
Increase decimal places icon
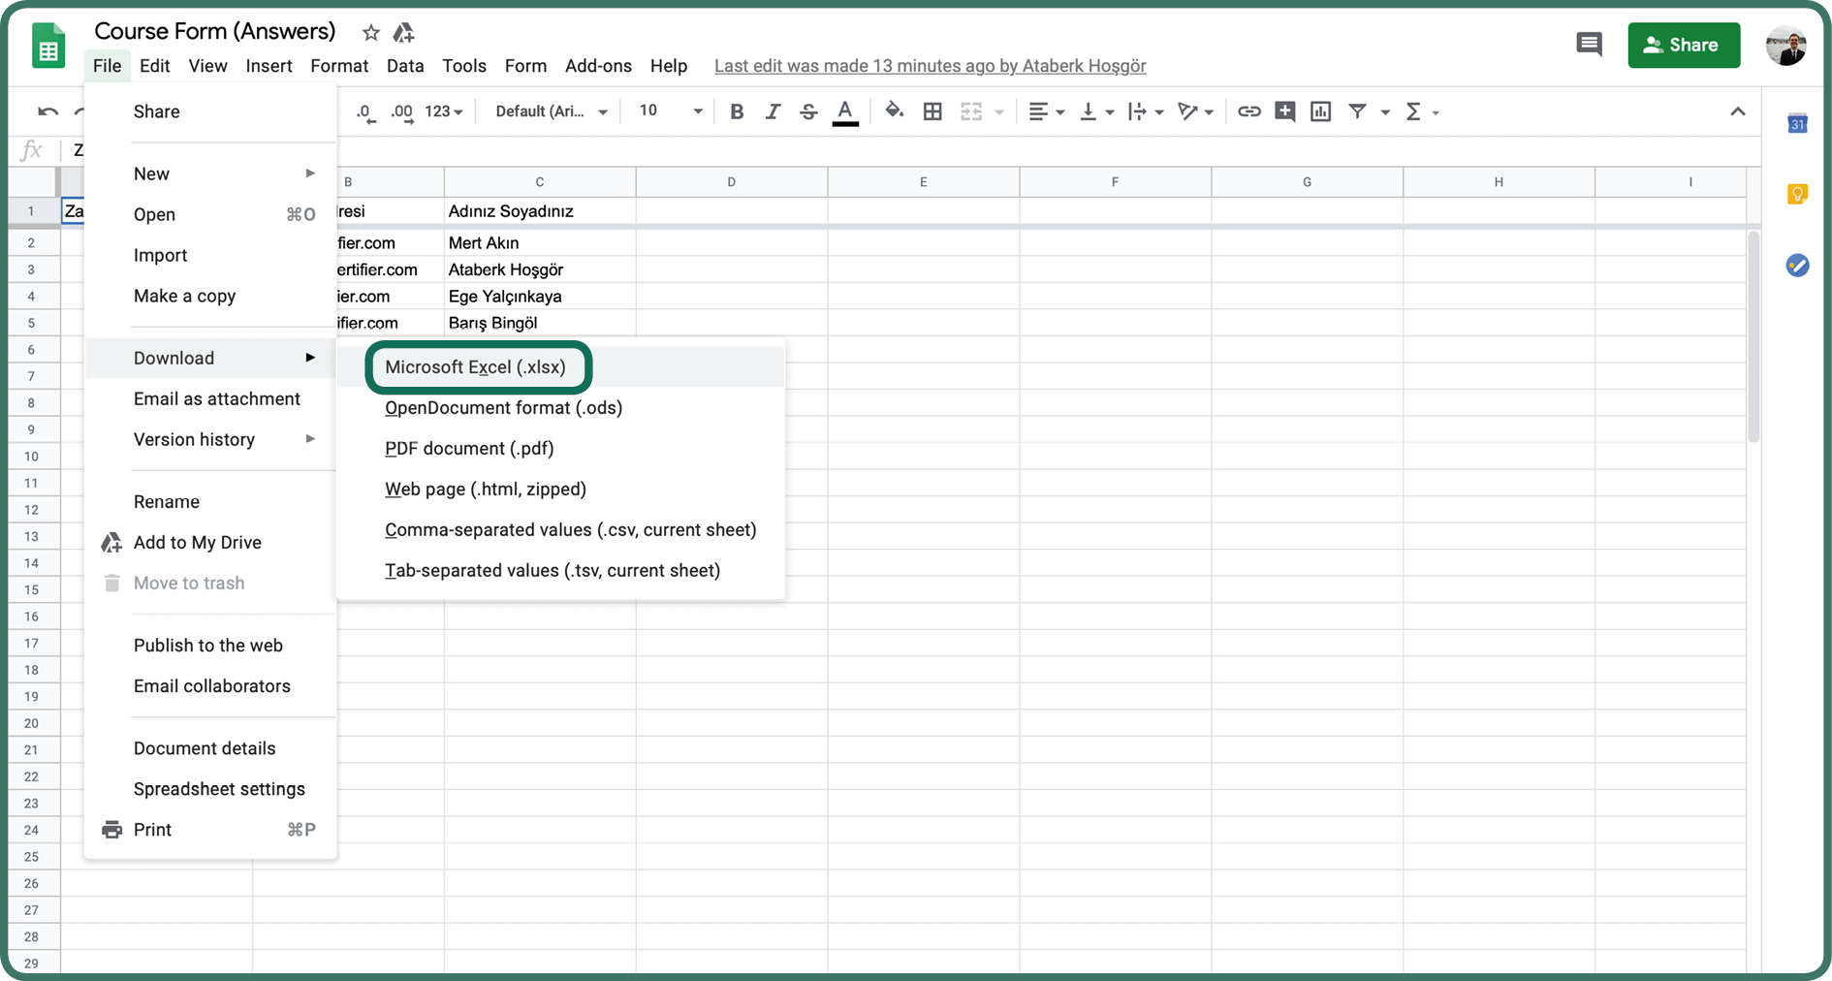point(401,111)
